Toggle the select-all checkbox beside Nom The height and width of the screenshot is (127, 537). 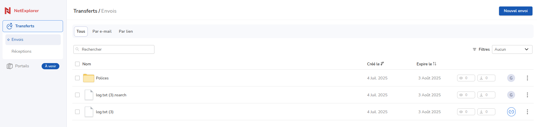(x=77, y=64)
